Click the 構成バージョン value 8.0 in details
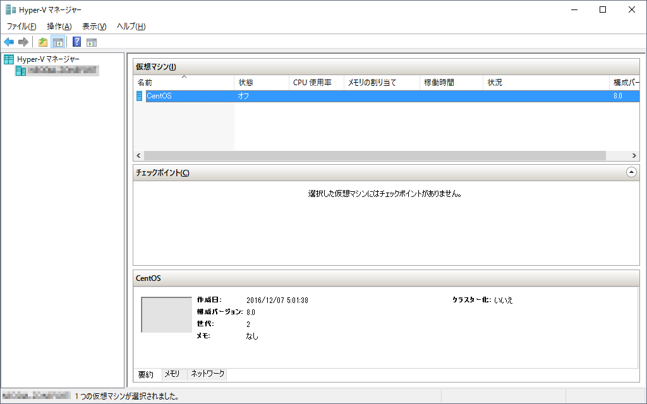The image size is (647, 404). coord(251,312)
